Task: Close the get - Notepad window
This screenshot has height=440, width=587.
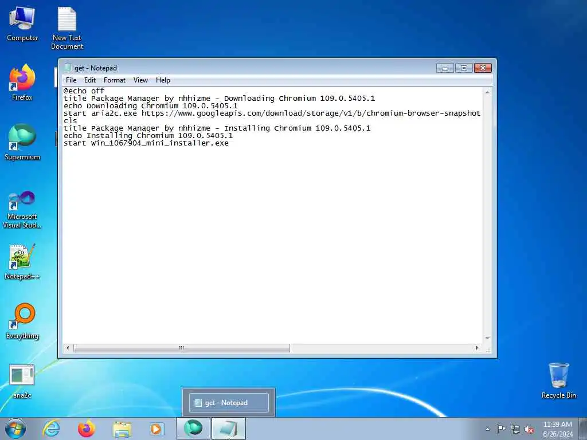Action: pos(483,68)
